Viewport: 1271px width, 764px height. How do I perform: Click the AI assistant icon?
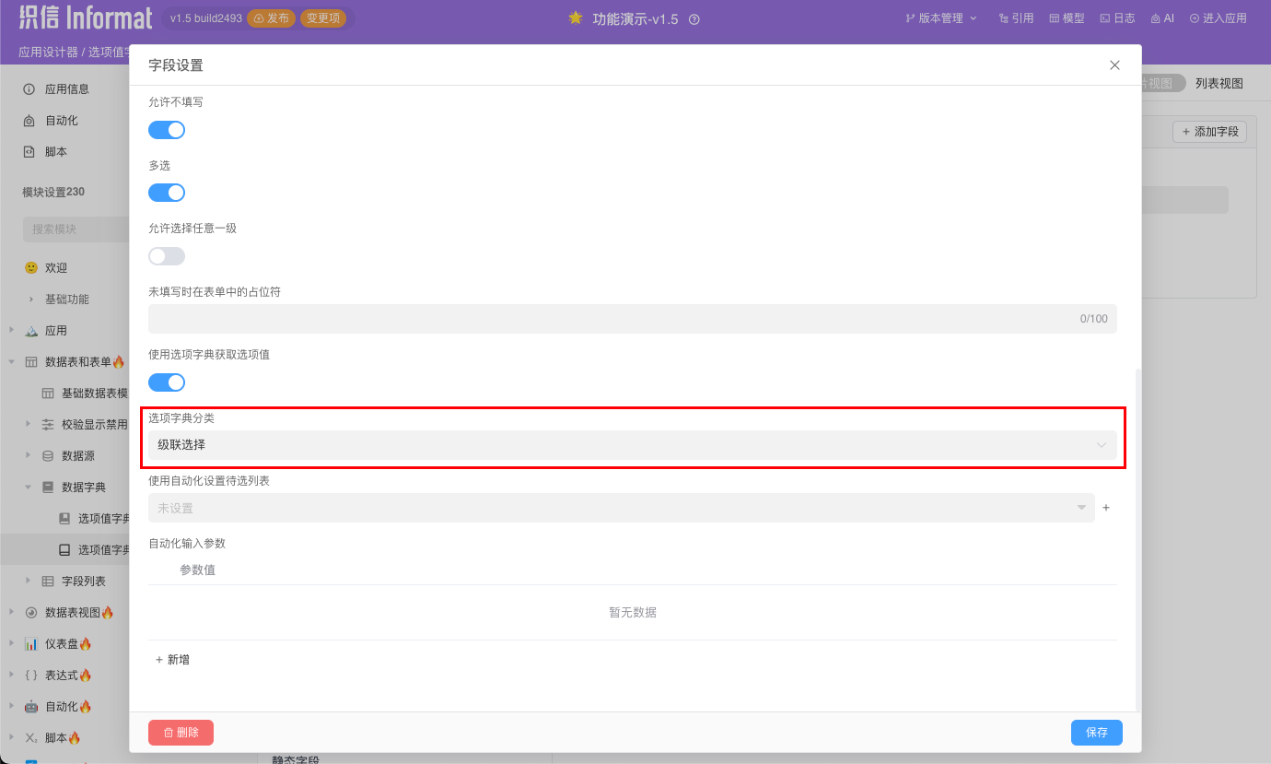tap(1162, 18)
